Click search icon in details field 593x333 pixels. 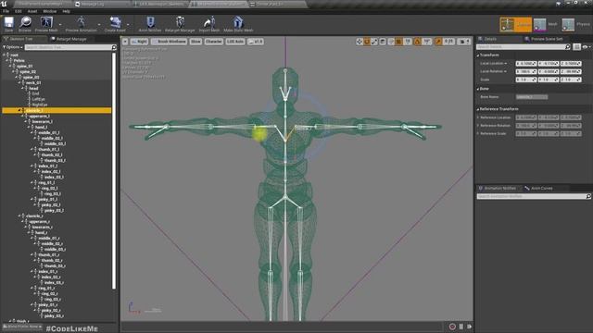567,47
